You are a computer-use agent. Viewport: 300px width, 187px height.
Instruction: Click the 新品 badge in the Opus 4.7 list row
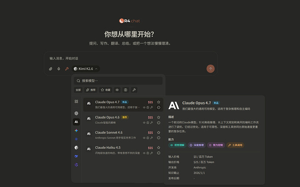125,102
